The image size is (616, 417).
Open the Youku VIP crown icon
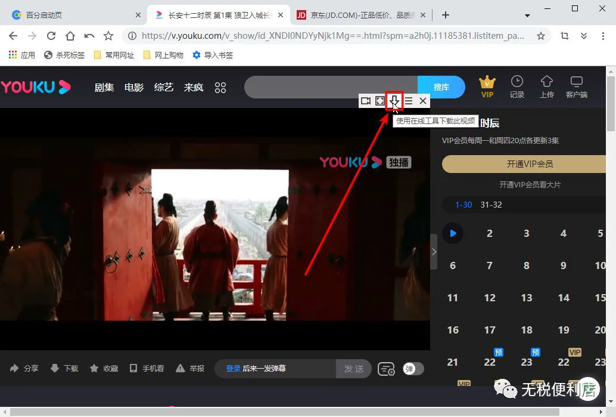[487, 87]
